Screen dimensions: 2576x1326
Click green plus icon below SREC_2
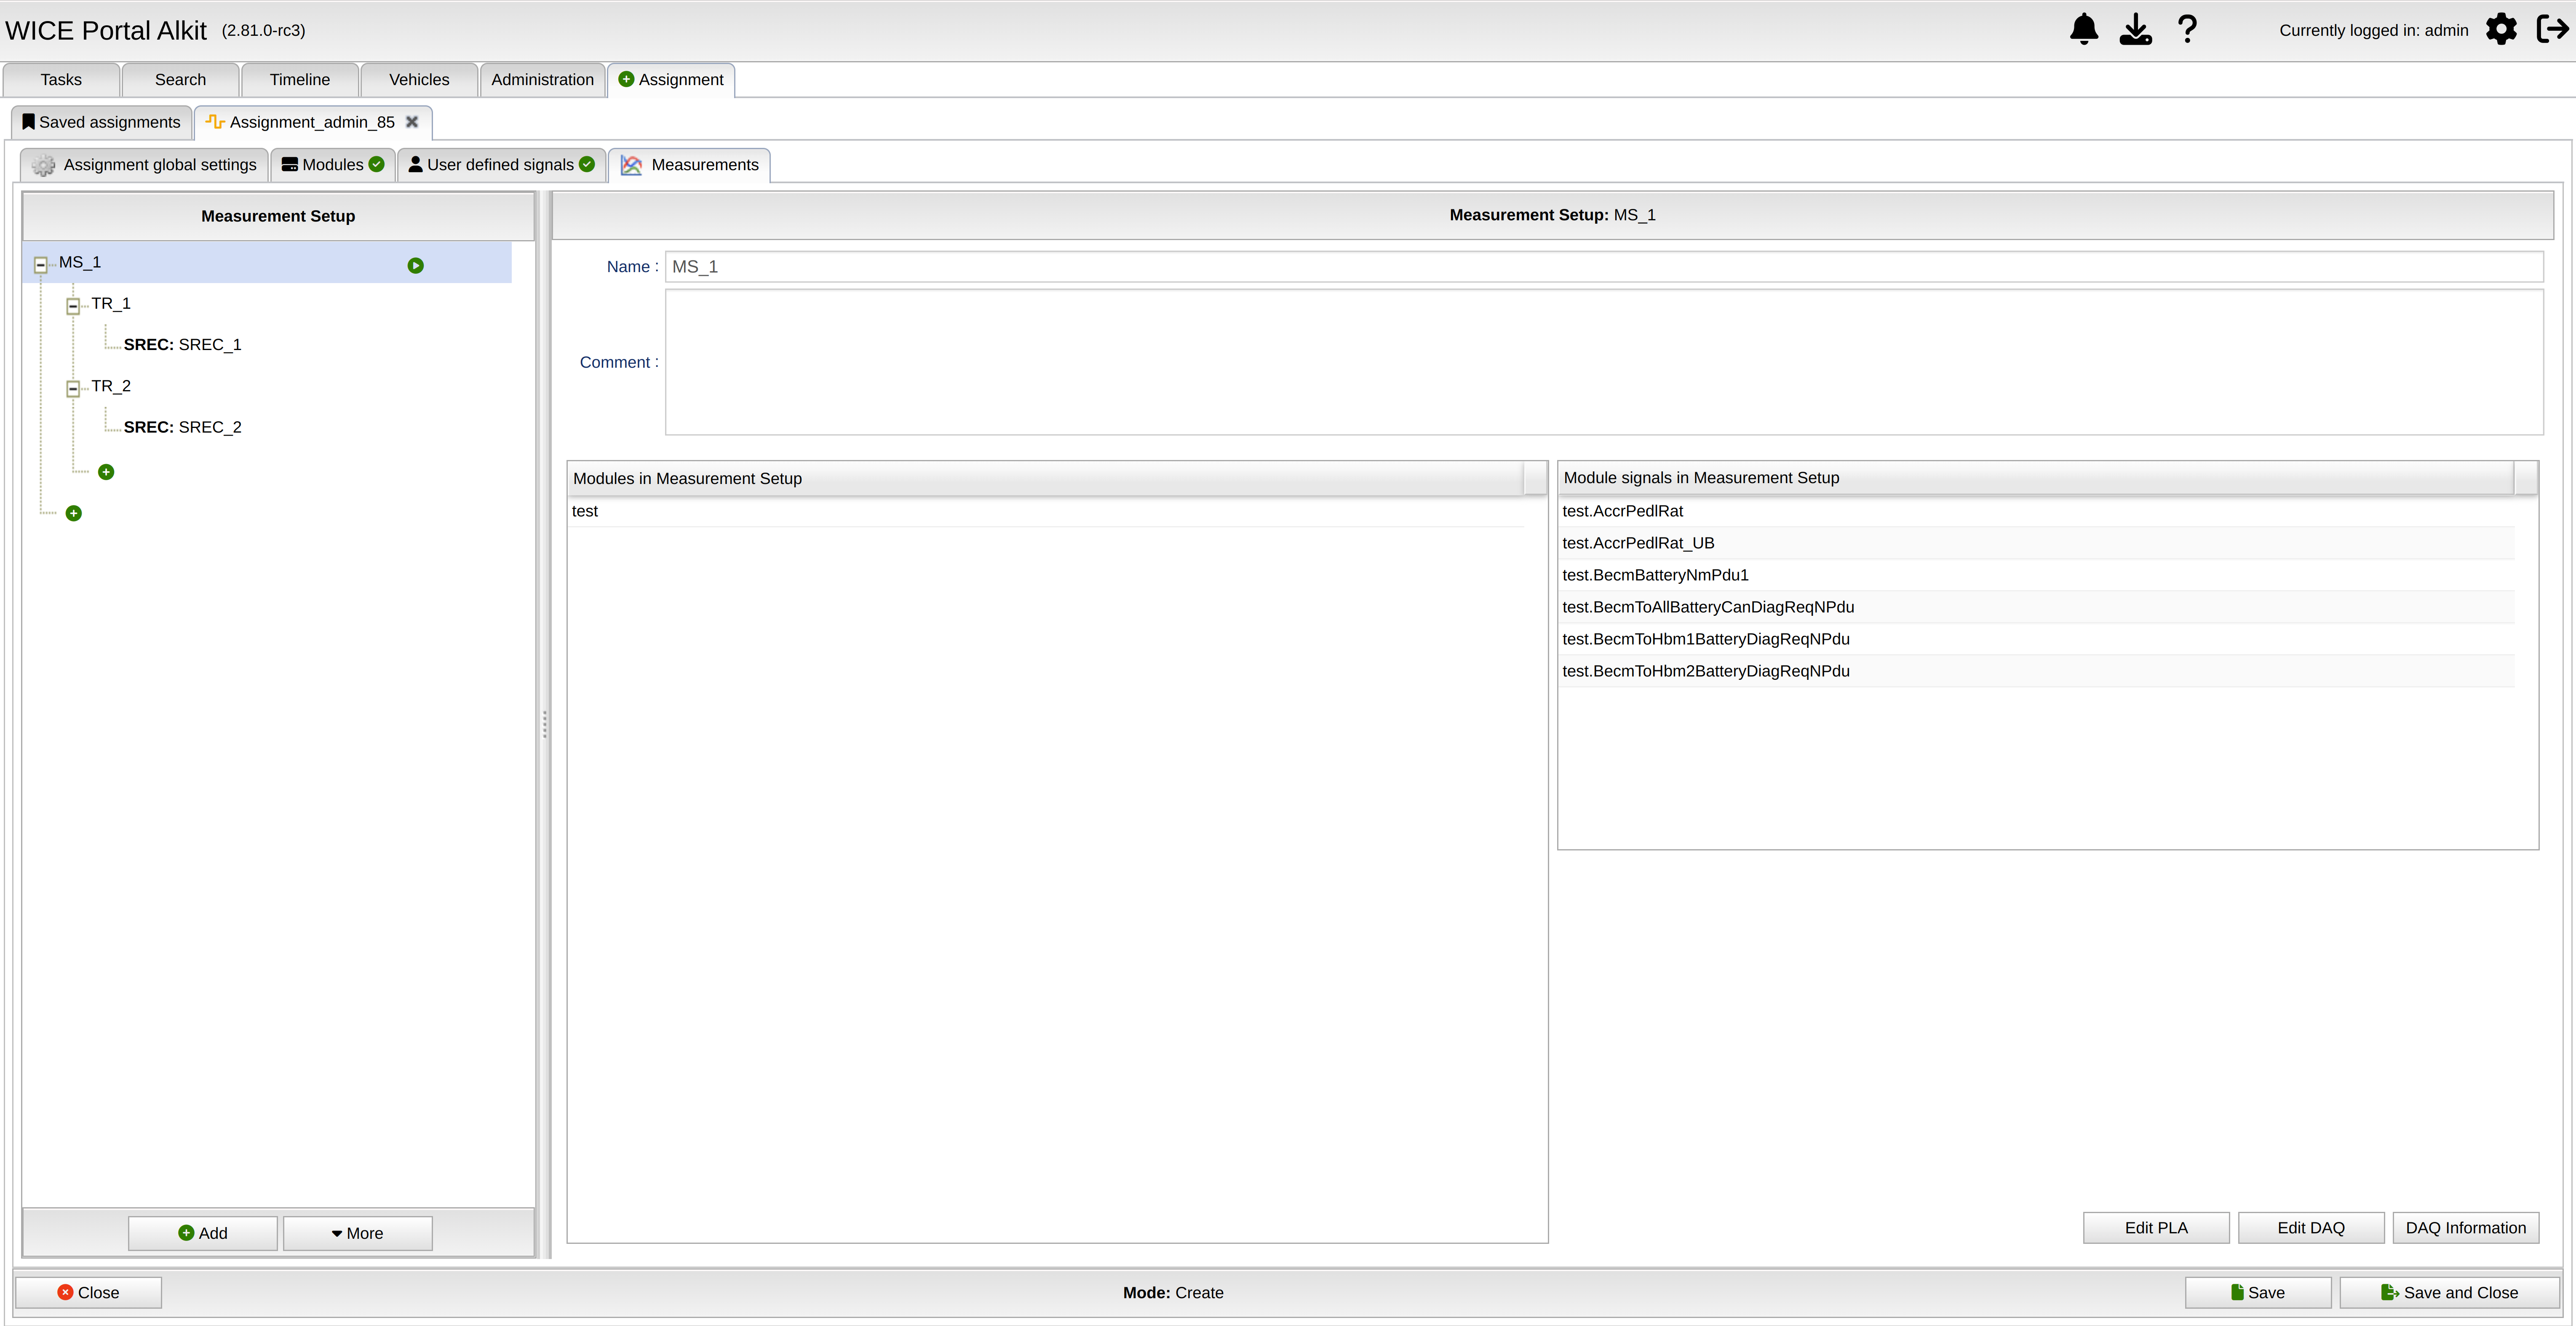(106, 472)
